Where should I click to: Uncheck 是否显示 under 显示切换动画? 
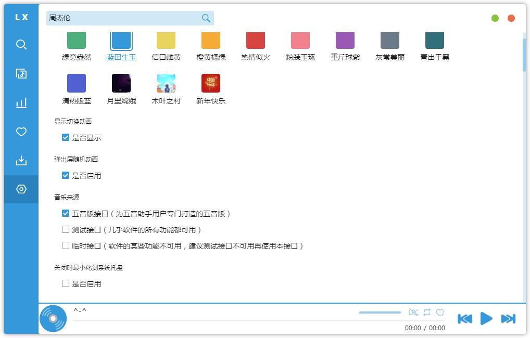pyautogui.click(x=66, y=138)
